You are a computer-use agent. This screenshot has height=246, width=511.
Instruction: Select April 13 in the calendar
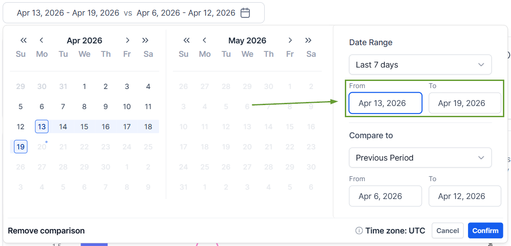coord(42,127)
